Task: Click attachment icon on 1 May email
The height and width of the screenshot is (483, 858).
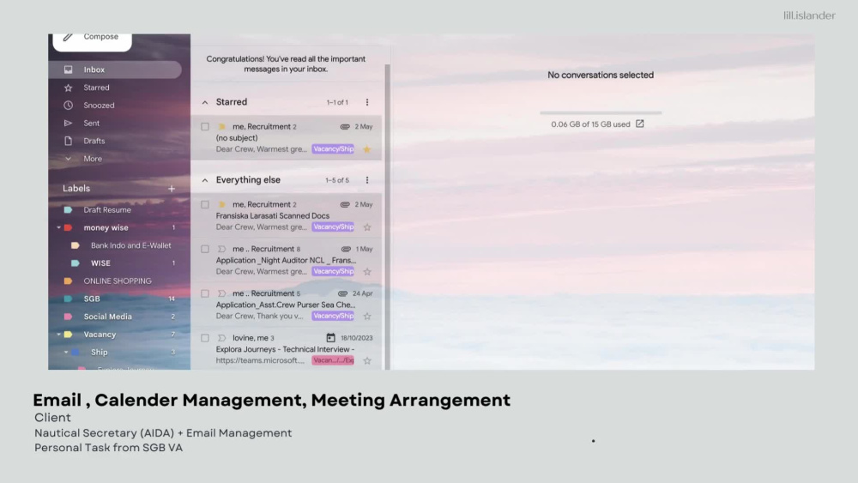Action: (x=346, y=249)
